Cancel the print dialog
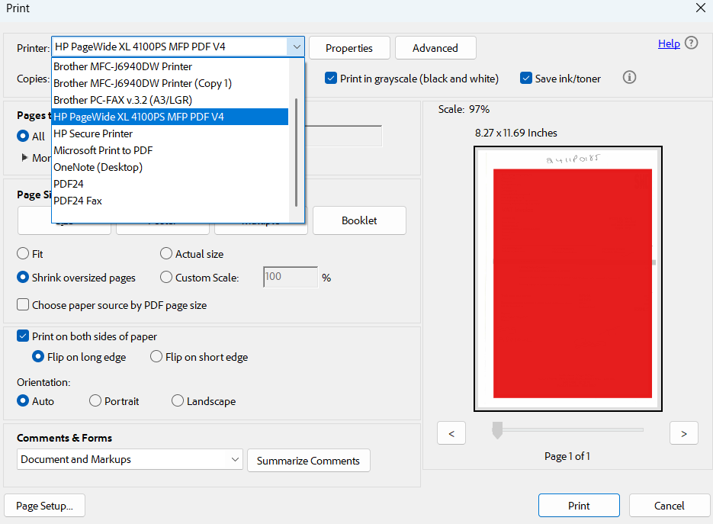Viewport: 713px width, 524px height. point(670,506)
